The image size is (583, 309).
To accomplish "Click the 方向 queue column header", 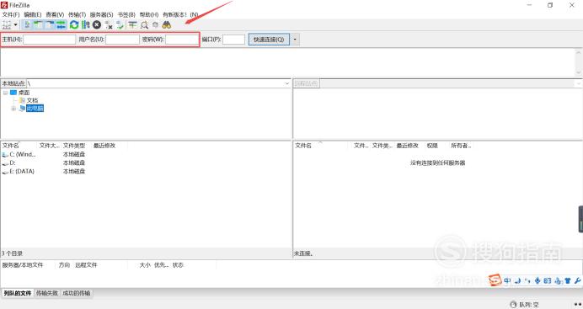I will tap(64, 265).
